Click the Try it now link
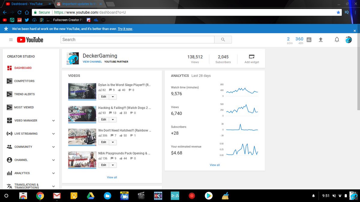Viewport: 360px width, 202px height. [x=125, y=29]
